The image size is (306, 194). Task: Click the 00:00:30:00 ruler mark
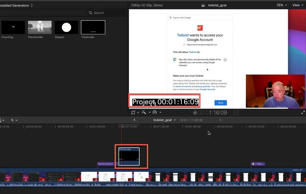tap(33, 127)
